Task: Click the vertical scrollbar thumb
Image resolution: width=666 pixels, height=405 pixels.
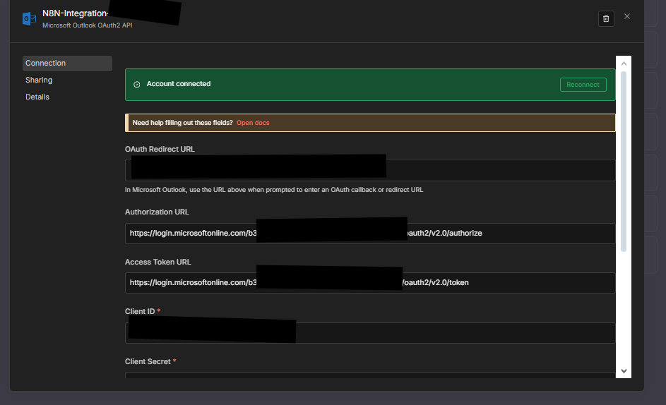Action: (624, 162)
